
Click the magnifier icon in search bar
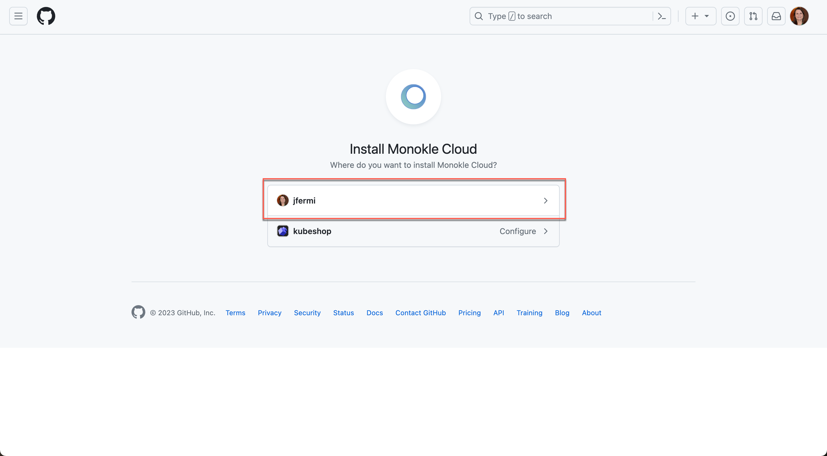point(478,16)
